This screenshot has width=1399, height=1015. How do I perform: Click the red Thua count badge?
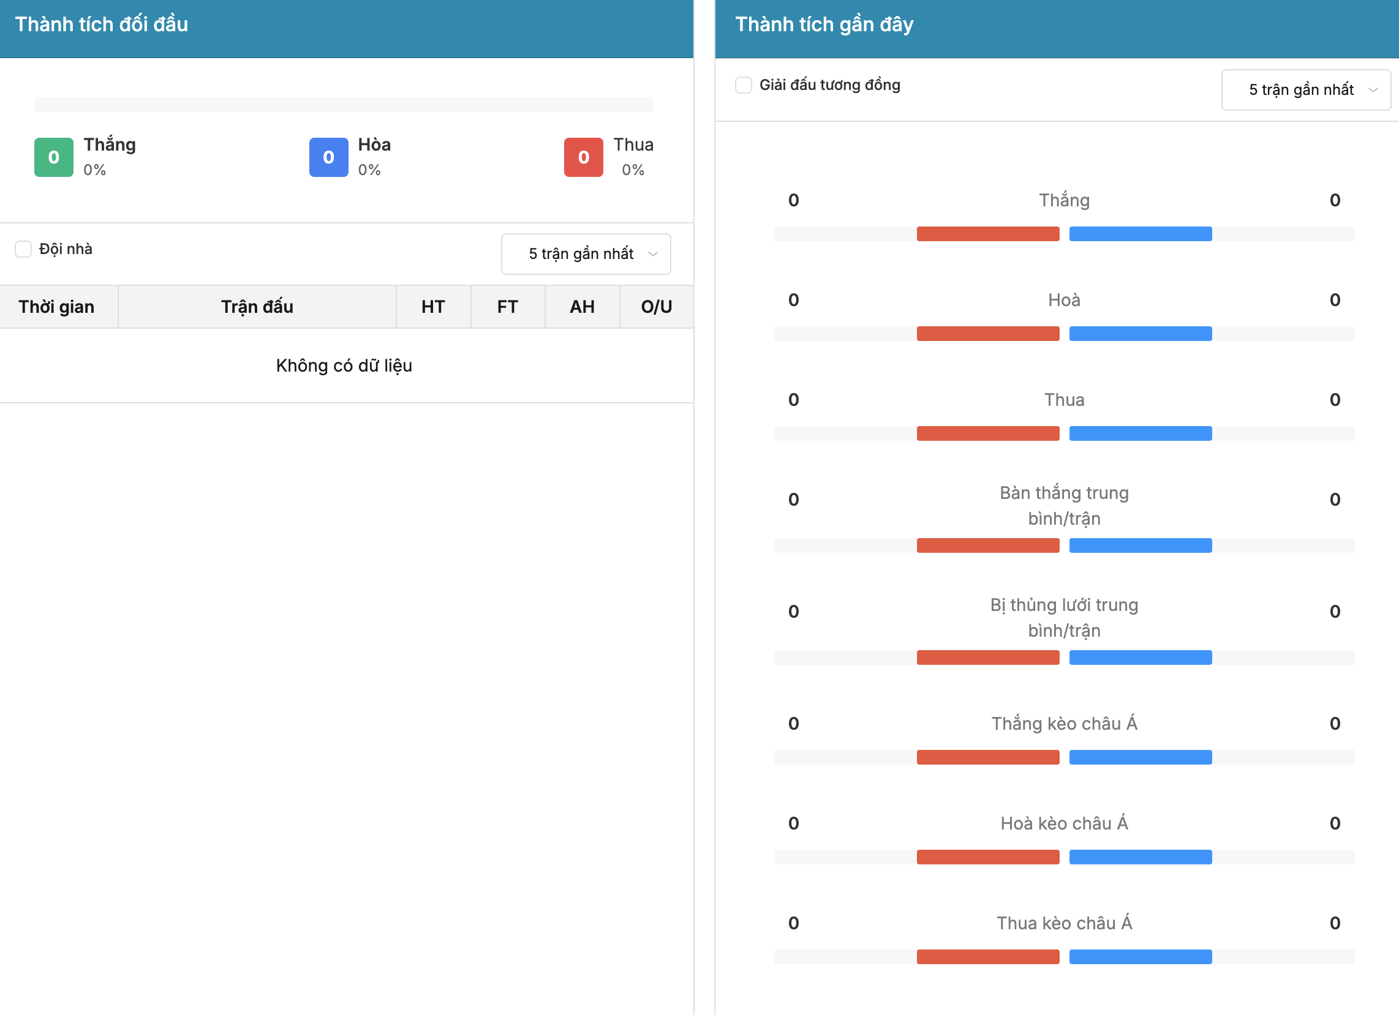(583, 157)
